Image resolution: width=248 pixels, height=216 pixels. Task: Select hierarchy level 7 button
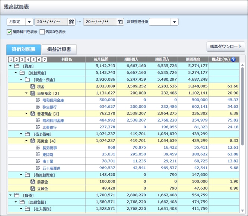tap(45, 59)
